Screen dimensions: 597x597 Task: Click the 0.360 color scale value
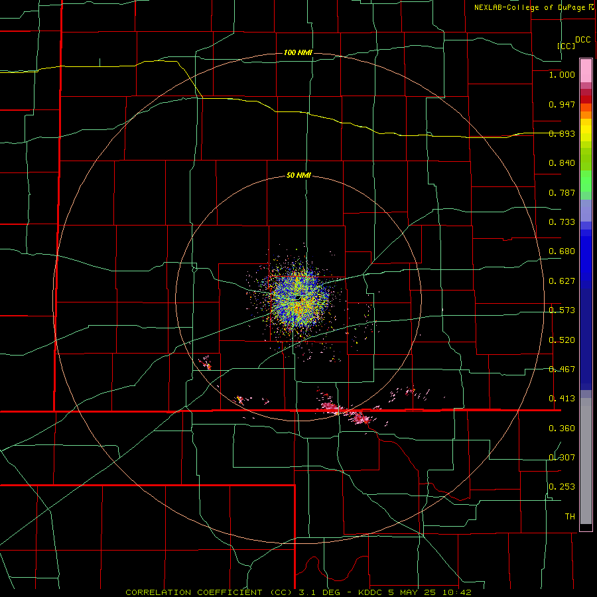(562, 429)
